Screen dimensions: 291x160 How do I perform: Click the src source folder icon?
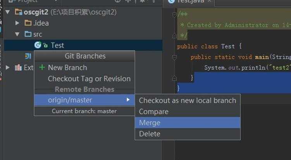point(28,34)
